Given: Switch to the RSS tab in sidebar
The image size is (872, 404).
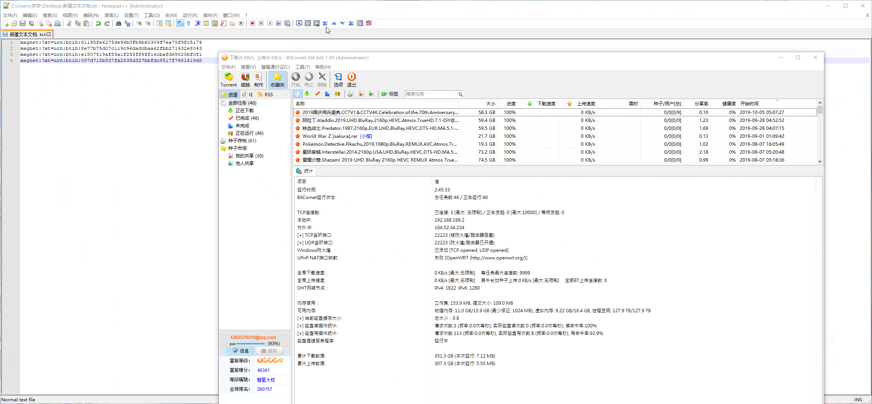Looking at the screenshot, I should [265, 94].
